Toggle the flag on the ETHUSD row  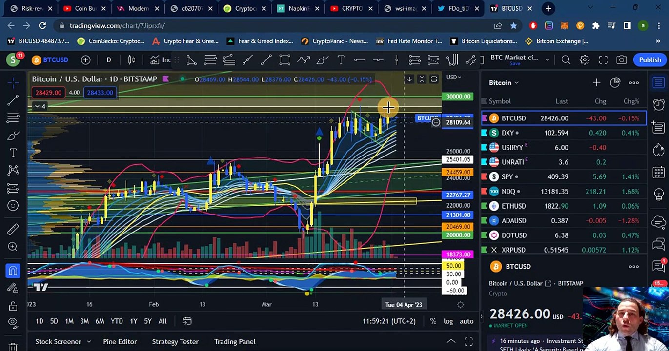tap(484, 206)
